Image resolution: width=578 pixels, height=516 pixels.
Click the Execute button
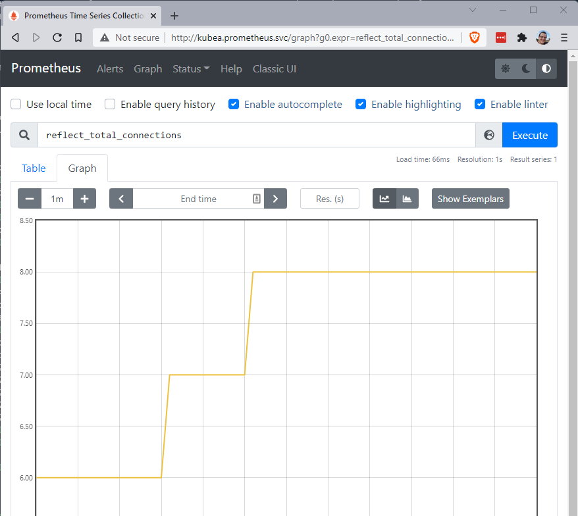pyautogui.click(x=529, y=135)
